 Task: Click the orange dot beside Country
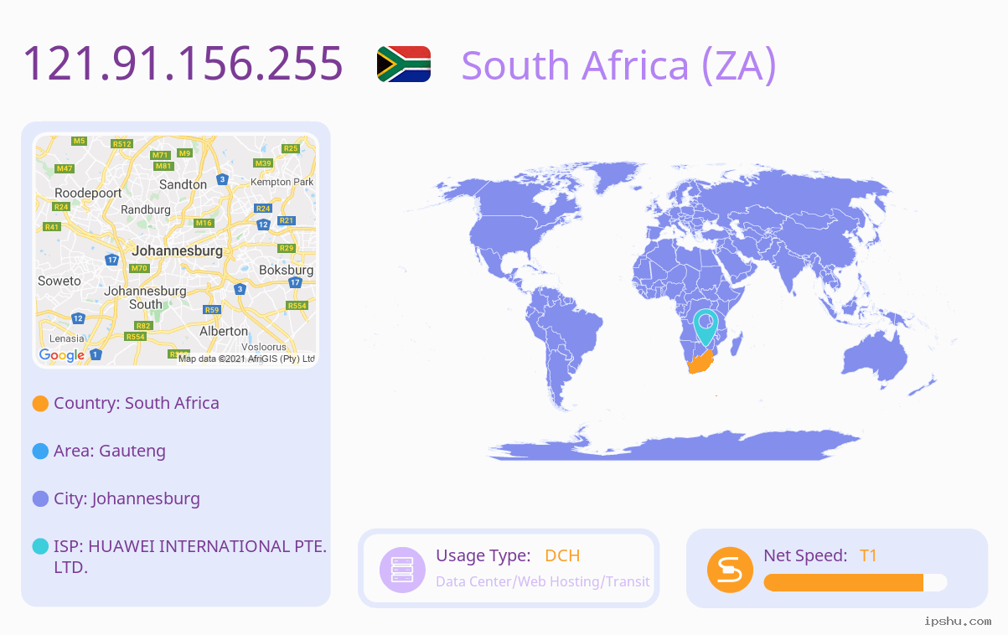40,404
